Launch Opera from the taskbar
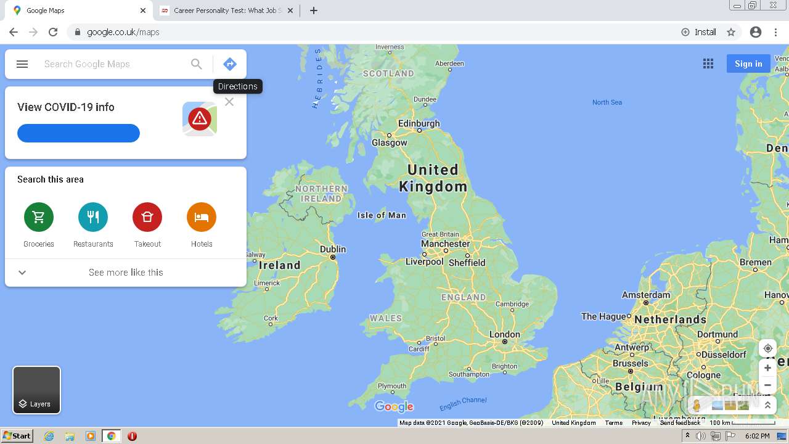 point(132,436)
